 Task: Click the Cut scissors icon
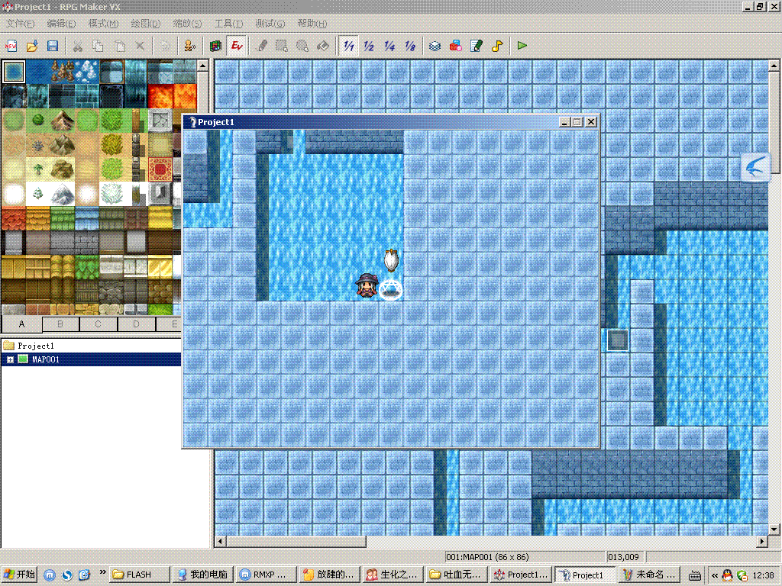(x=78, y=46)
